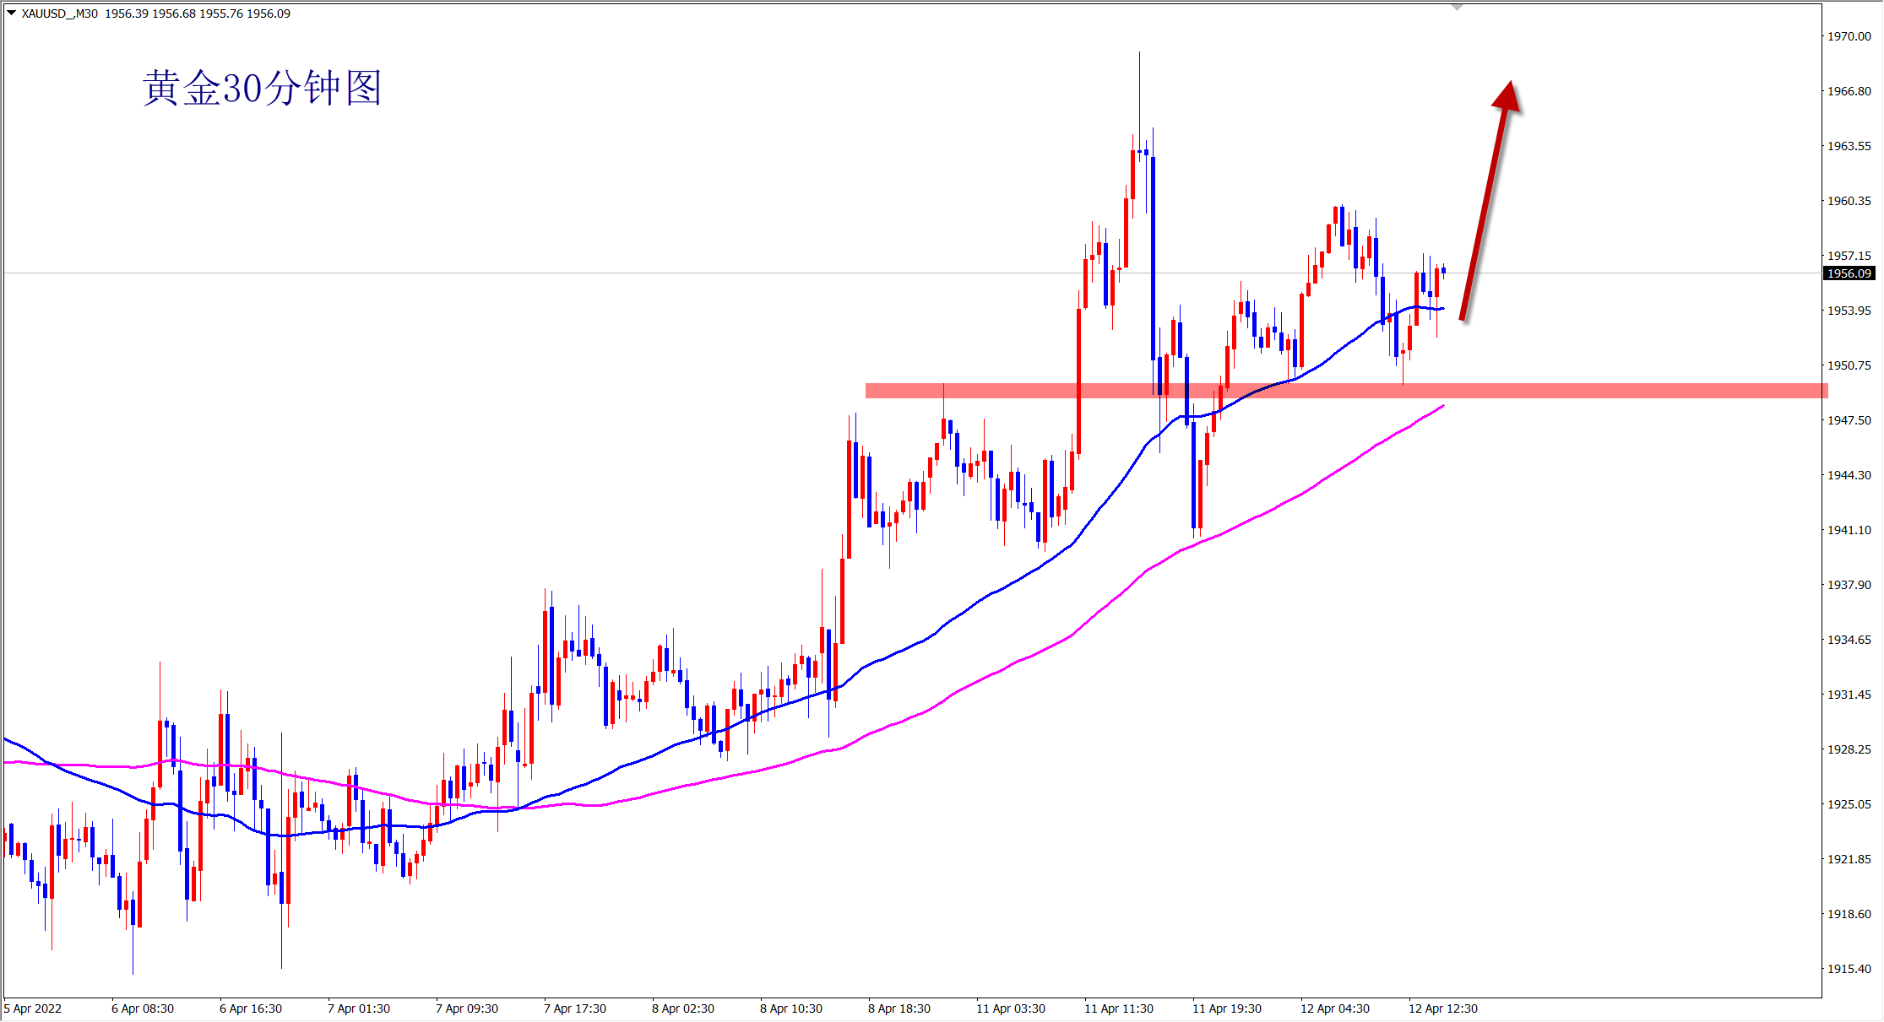Click the red arrow's tip
Image resolution: width=1884 pixels, height=1022 pixels.
coord(1510,85)
